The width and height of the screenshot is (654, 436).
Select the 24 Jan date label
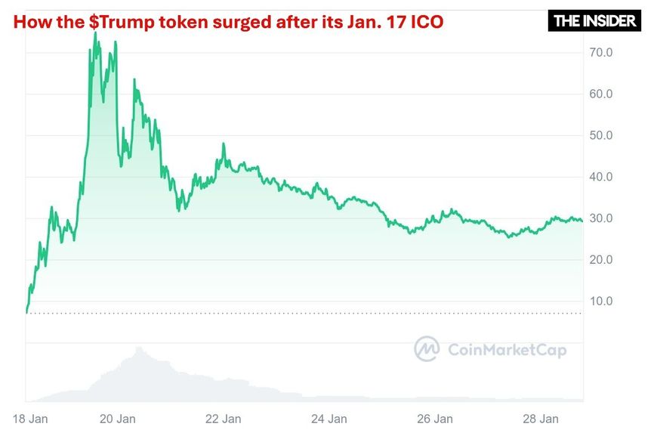coord(329,419)
